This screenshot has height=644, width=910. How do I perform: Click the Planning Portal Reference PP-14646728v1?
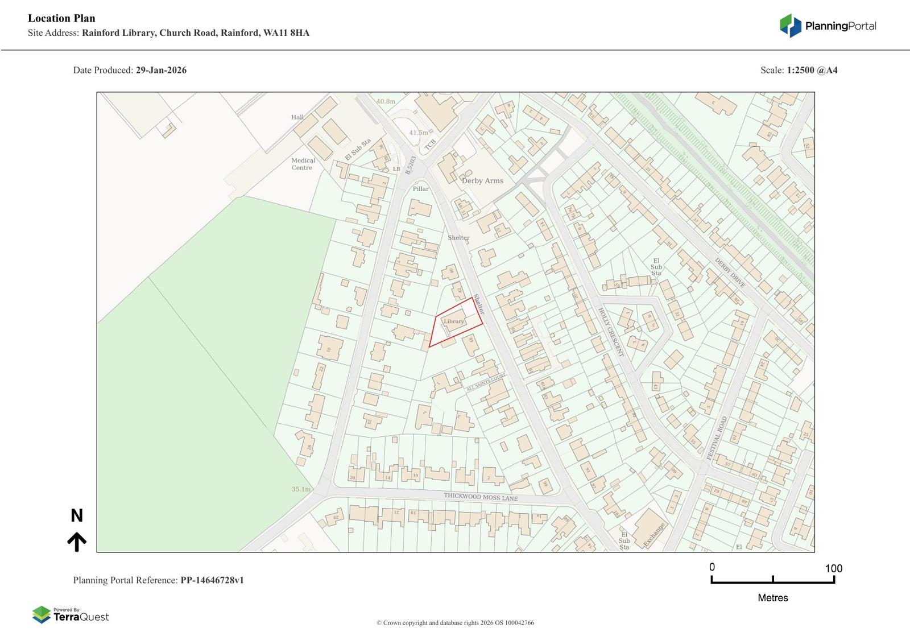click(x=158, y=580)
